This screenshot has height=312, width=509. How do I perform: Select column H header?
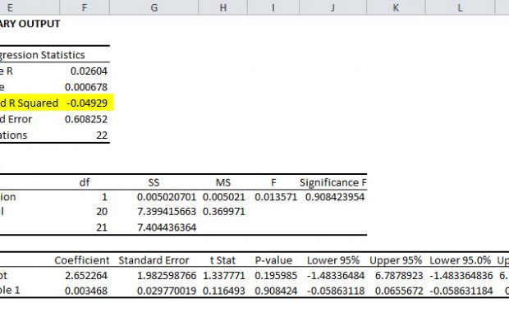tap(223, 7)
